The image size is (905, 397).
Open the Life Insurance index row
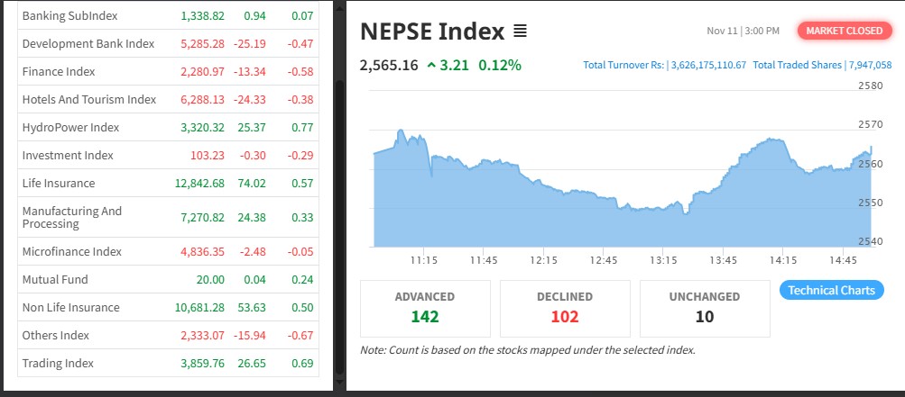pyautogui.click(x=58, y=183)
